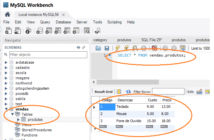Select the Functions node under vendas
Image resolution: width=214 pixels, height=140 pixels.
30,135
